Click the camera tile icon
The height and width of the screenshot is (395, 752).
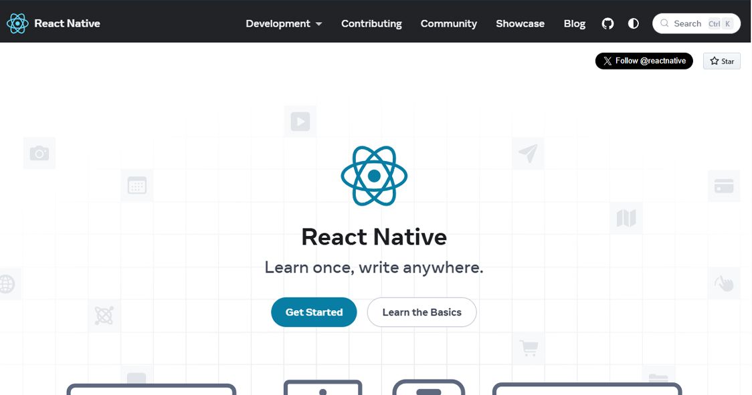39,153
